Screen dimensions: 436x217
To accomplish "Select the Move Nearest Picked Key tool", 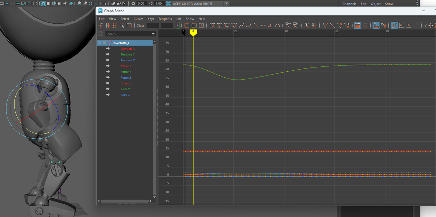I will pos(101,25).
